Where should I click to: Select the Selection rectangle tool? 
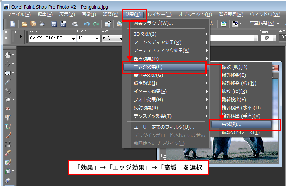point(8,73)
